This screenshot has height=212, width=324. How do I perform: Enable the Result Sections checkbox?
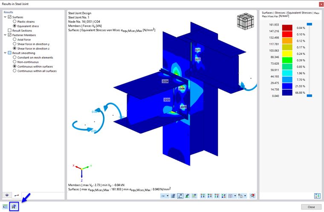pyautogui.click(x=9, y=30)
